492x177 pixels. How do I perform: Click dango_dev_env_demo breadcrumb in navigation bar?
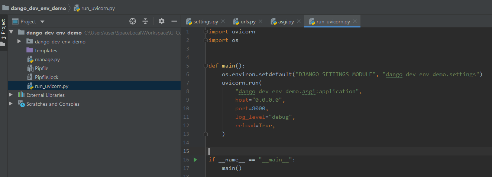point(38,8)
